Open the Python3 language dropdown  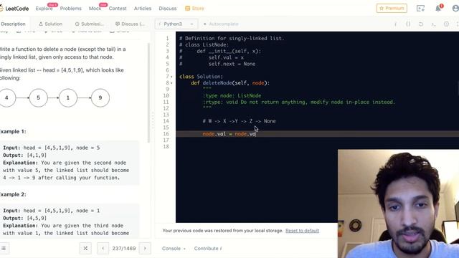point(176,24)
